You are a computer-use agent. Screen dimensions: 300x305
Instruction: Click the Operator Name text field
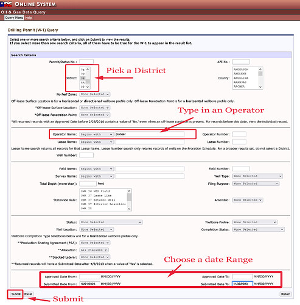[150, 134]
